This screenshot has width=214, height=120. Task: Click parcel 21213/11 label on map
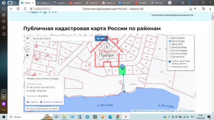point(133,84)
